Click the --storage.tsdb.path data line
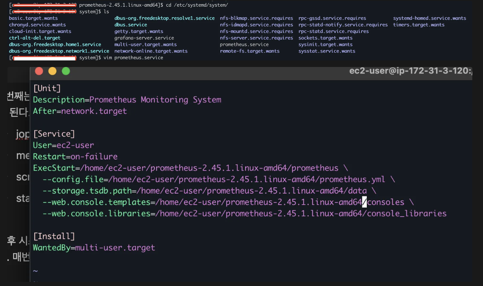This screenshot has height=286, width=483. point(209,191)
